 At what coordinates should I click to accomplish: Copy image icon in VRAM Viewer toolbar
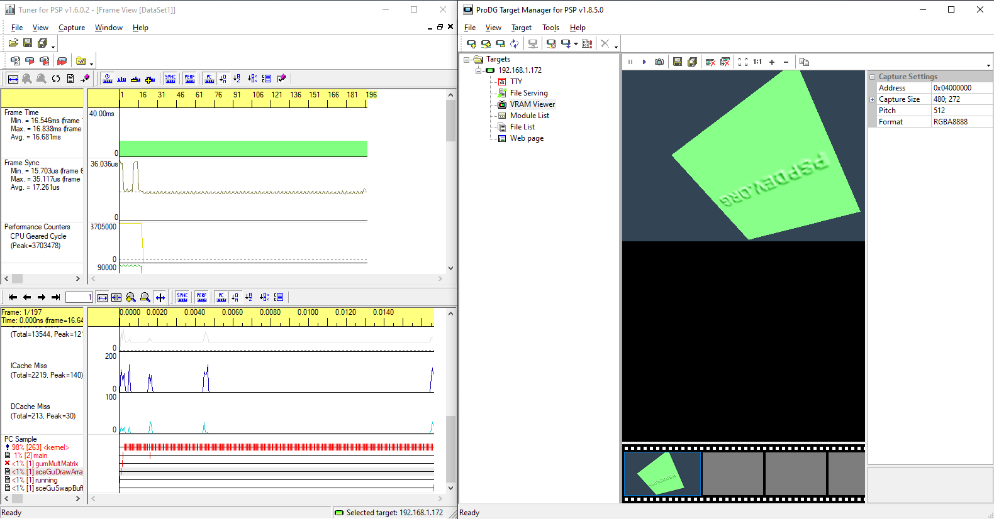point(804,62)
